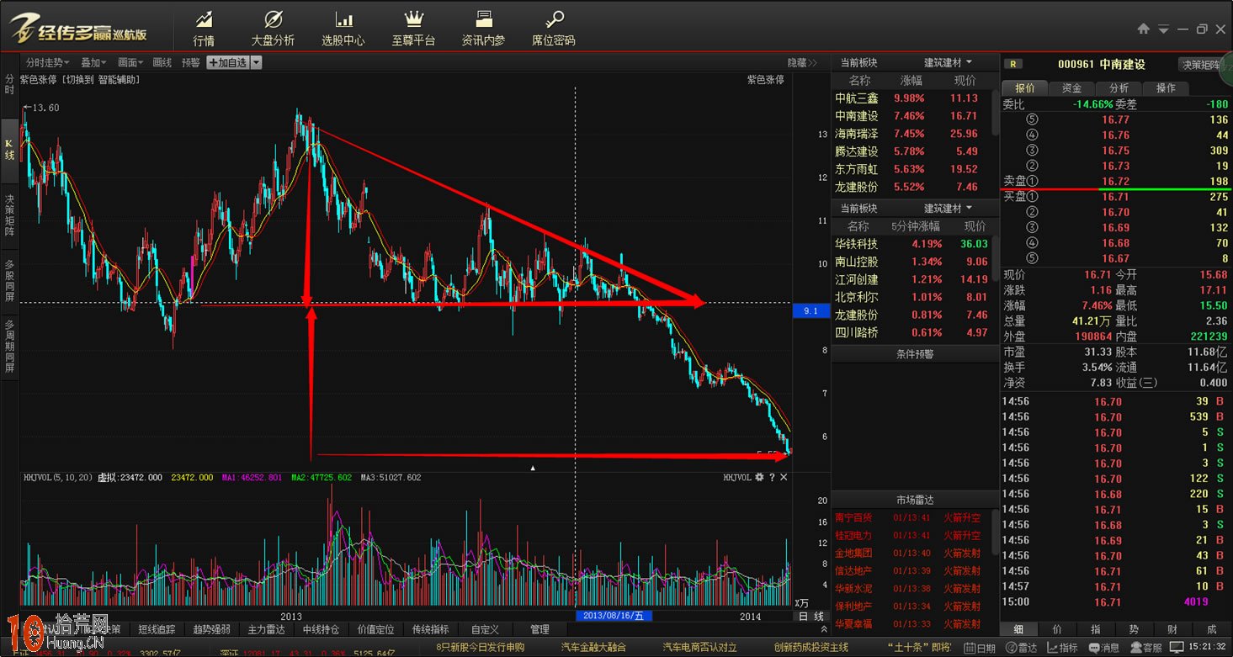Open the 画面 layout dropdown
This screenshot has height=657, width=1233.
click(130, 62)
